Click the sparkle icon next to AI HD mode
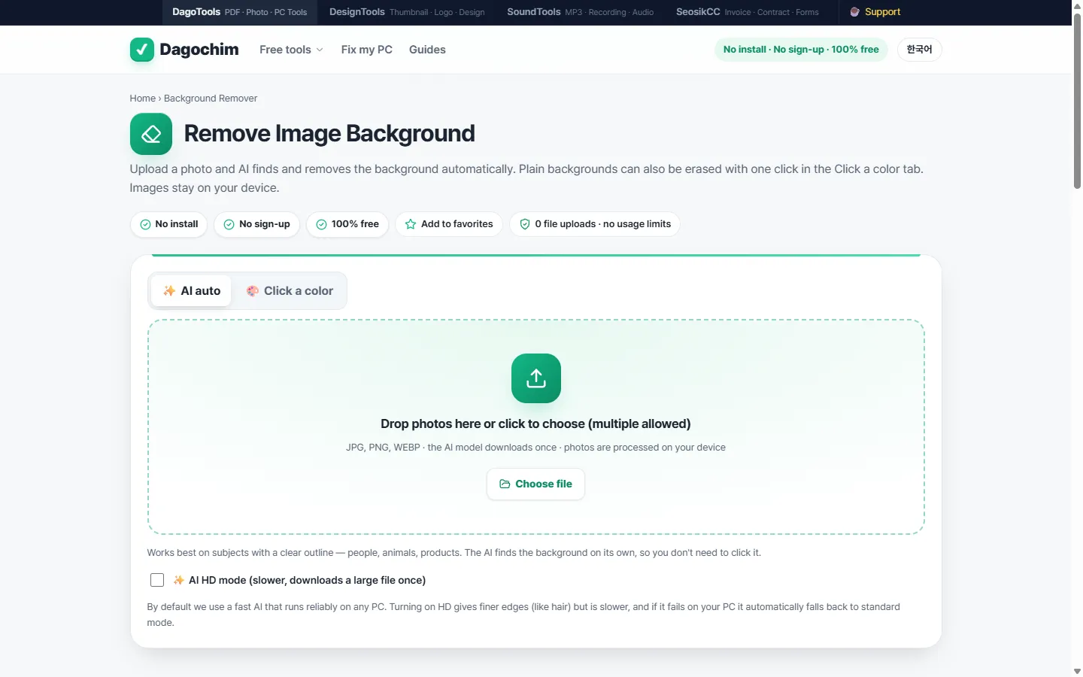Screen dimensions: 1083x677 178,580
